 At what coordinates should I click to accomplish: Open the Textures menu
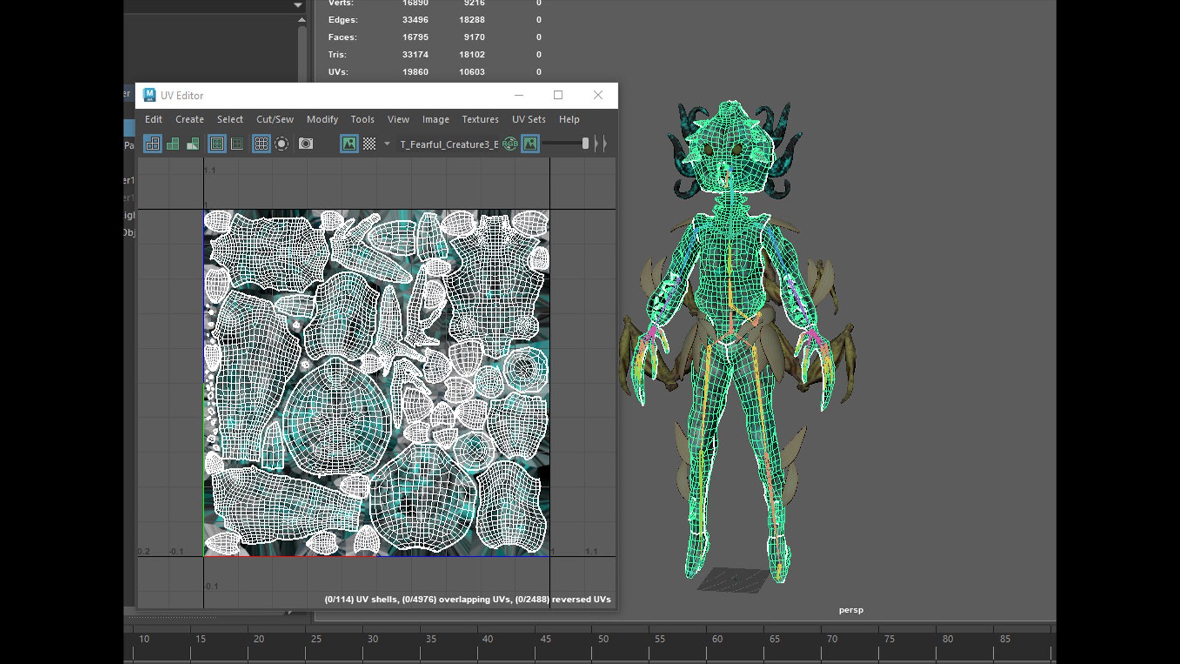point(480,119)
